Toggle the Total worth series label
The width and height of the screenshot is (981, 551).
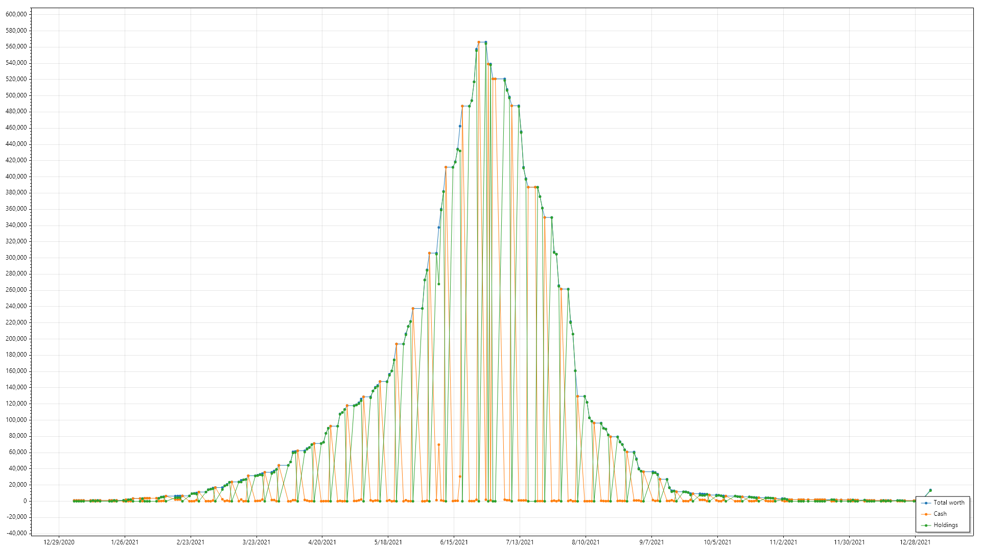point(949,503)
